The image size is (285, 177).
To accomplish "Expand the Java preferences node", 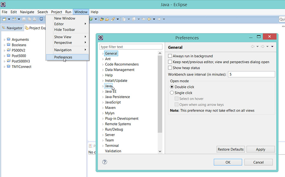I will tap(103, 86).
